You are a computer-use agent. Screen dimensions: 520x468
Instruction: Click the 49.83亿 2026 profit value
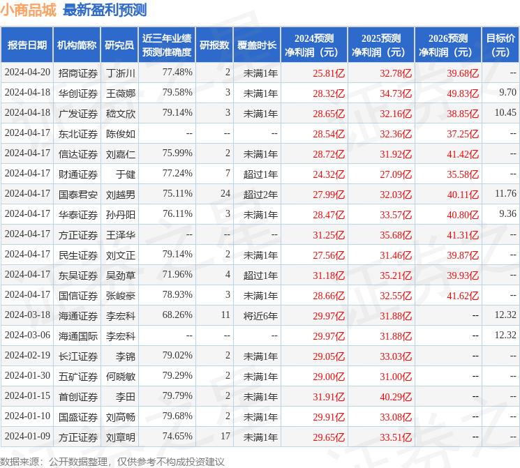pyautogui.click(x=463, y=93)
